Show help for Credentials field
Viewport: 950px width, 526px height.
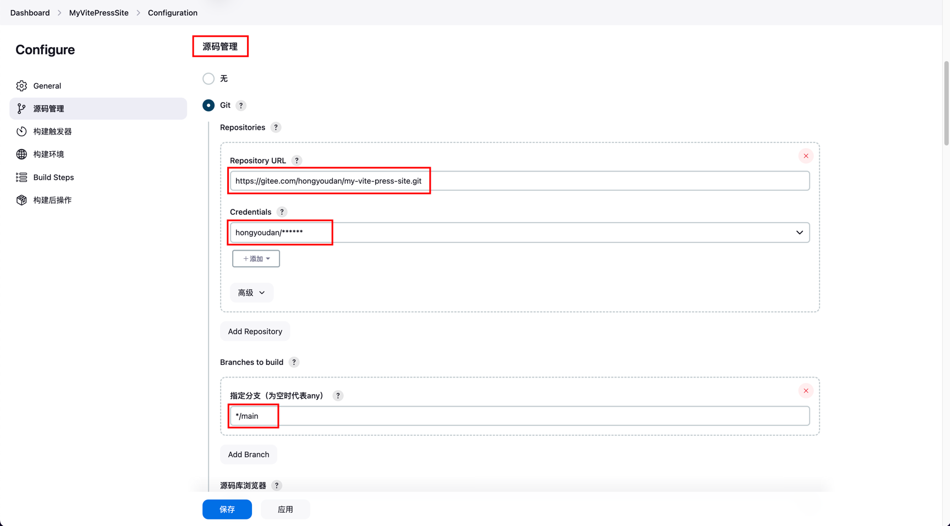click(x=282, y=212)
